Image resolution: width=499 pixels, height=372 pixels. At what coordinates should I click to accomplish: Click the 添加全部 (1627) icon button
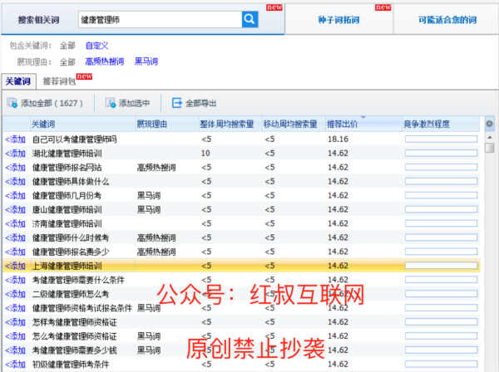point(12,104)
